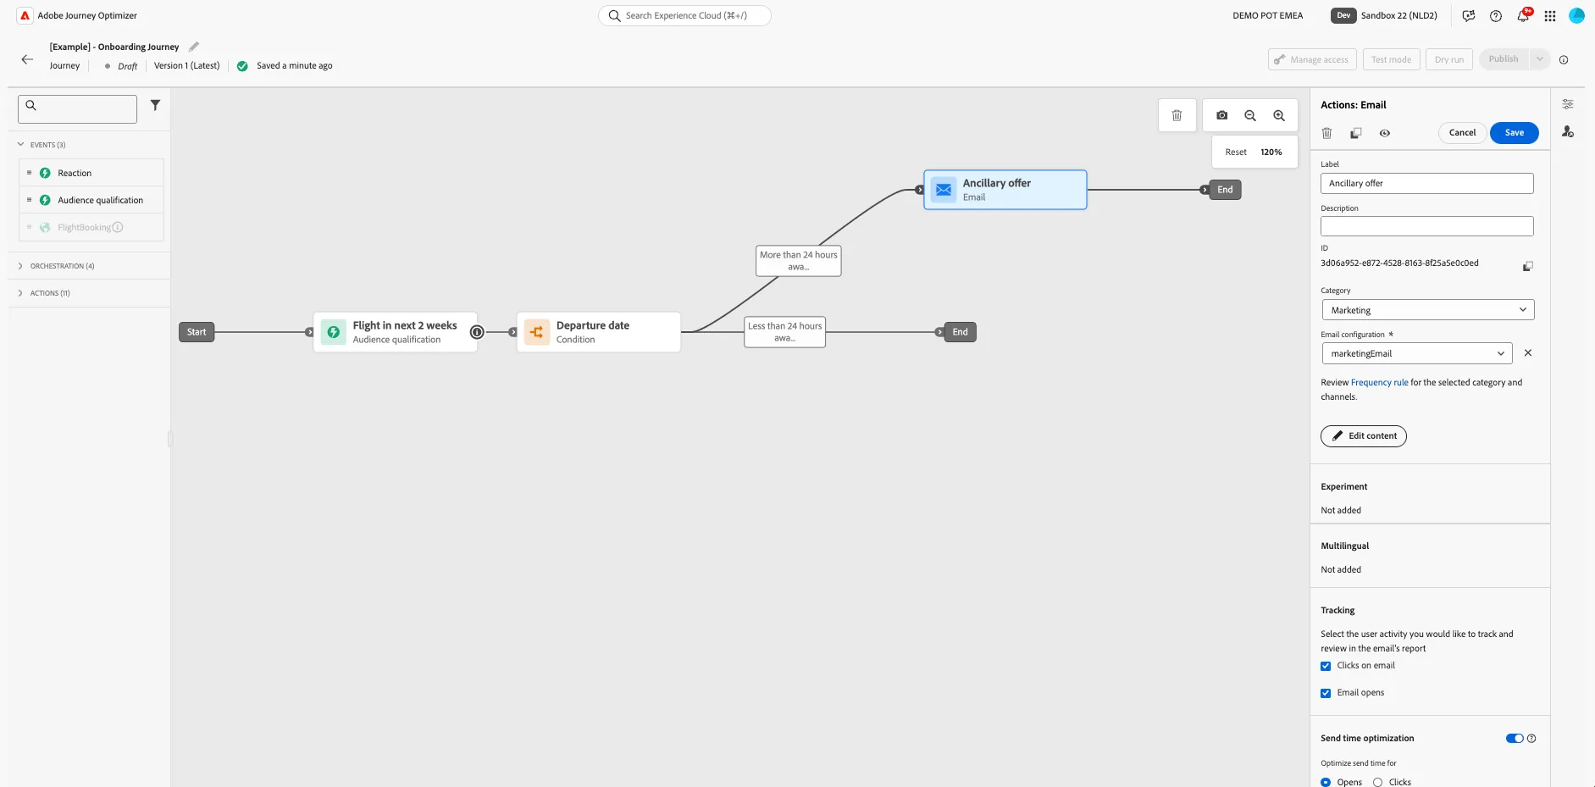Clear the marketingEmail configuration with X
Screen dimensions: 1595x787
click(1528, 352)
